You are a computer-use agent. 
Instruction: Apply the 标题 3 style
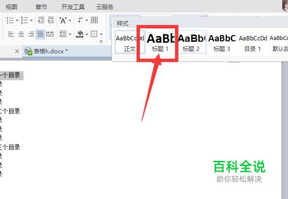click(222, 42)
